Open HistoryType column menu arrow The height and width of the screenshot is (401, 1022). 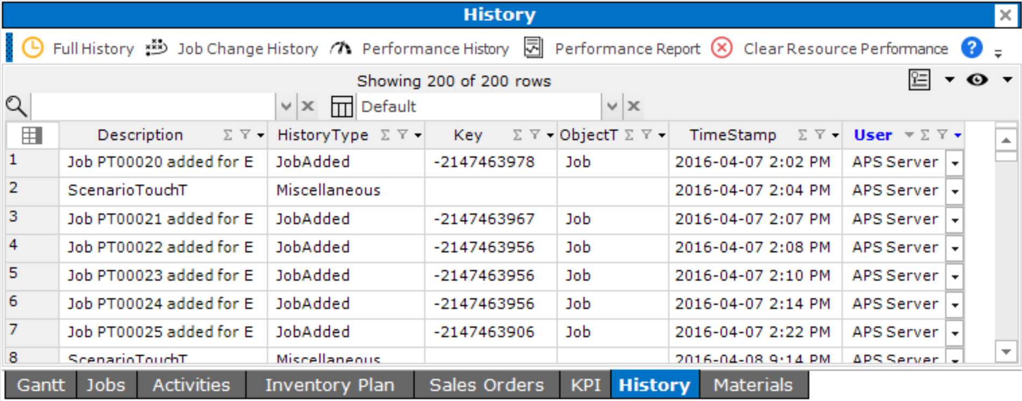click(417, 136)
